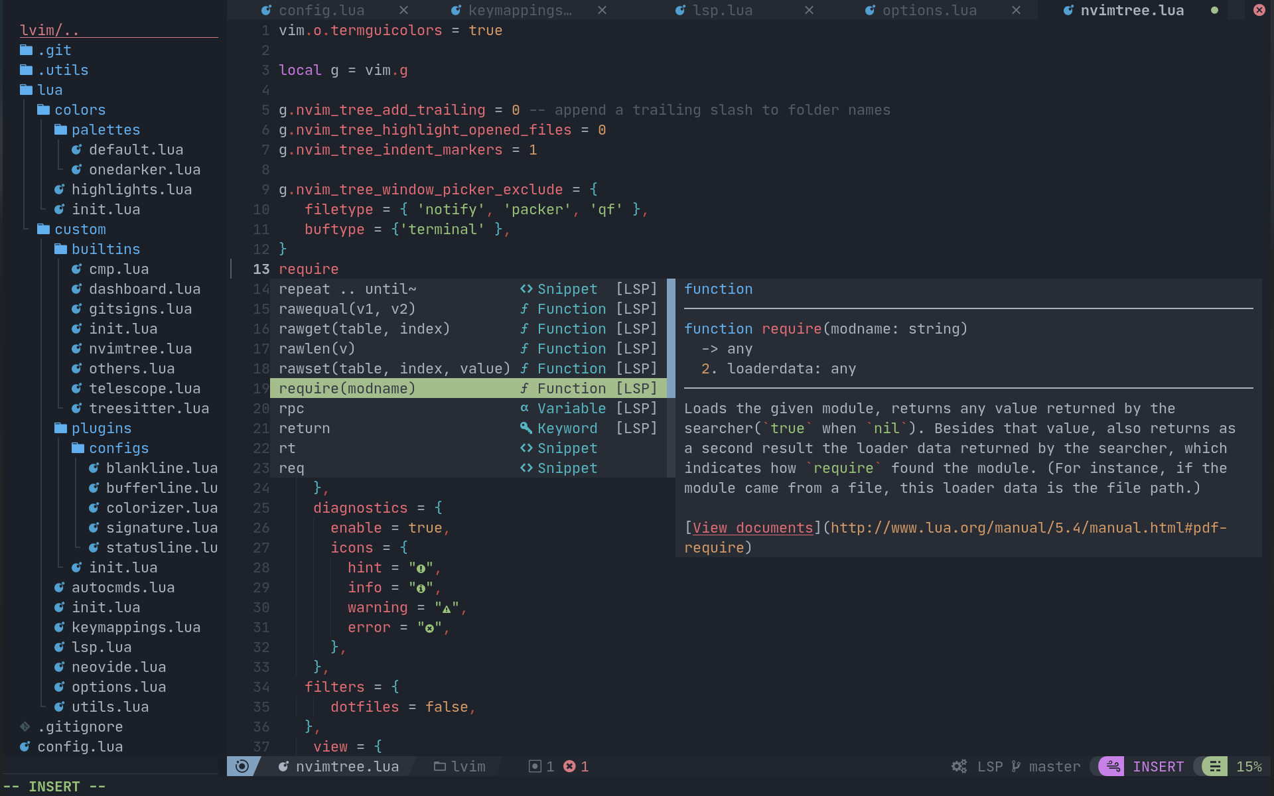
Task: Open telescope.lua from the file tree
Action: (x=145, y=389)
